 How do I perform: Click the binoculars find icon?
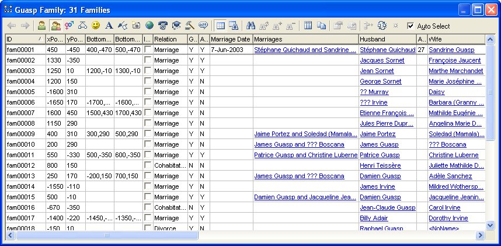pyautogui.click(x=251, y=26)
